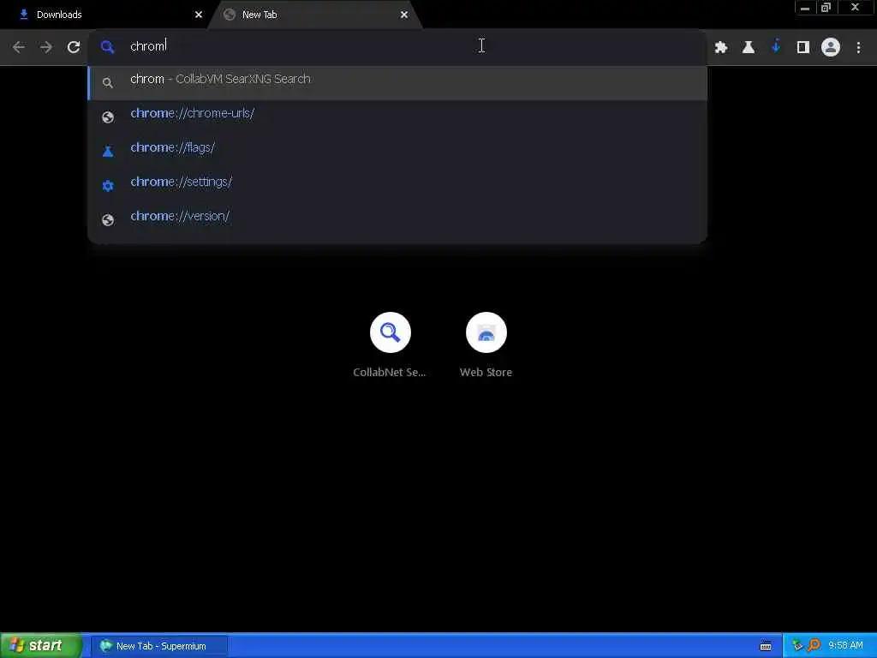Click the globe icon beside chrome://chrome-urls/
Screen dimensions: 877x658
pos(108,117)
